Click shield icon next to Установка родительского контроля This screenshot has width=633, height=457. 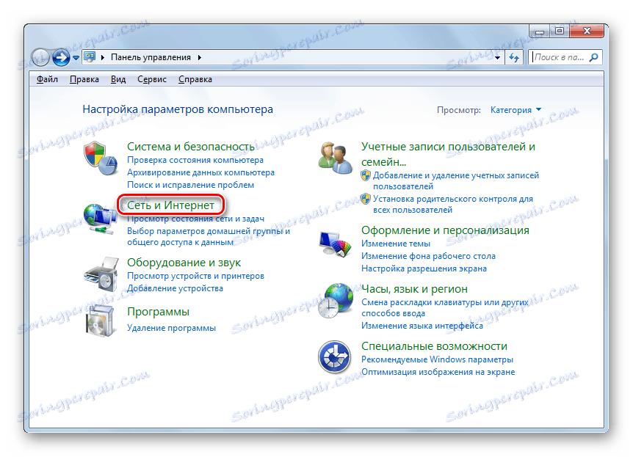[x=366, y=199]
